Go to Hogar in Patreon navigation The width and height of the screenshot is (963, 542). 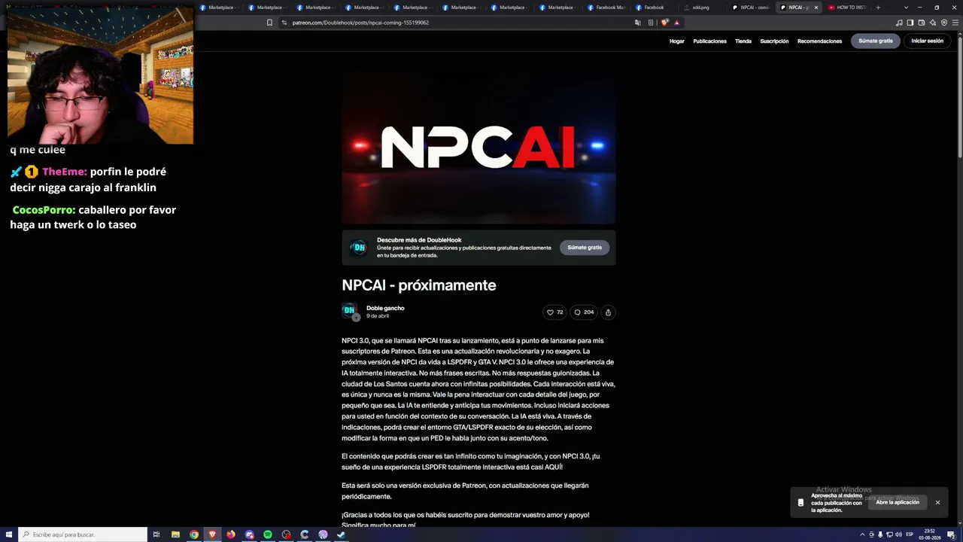tap(677, 41)
